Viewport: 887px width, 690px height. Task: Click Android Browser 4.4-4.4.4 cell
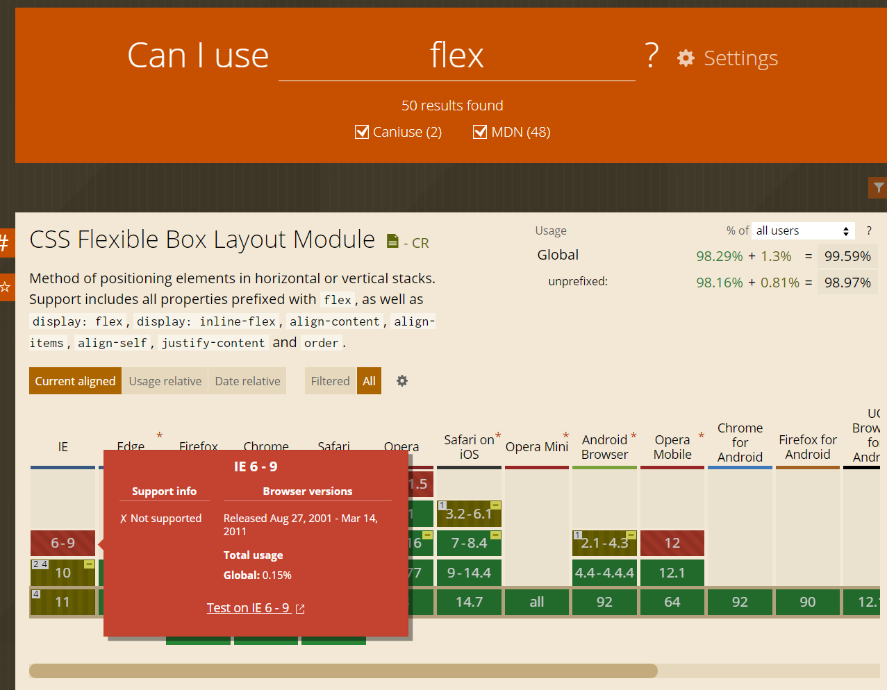(x=604, y=573)
